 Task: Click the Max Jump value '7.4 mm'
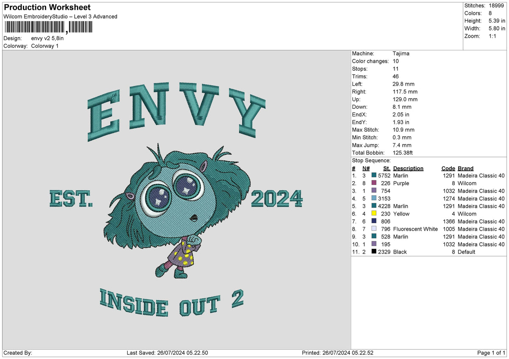(402, 145)
